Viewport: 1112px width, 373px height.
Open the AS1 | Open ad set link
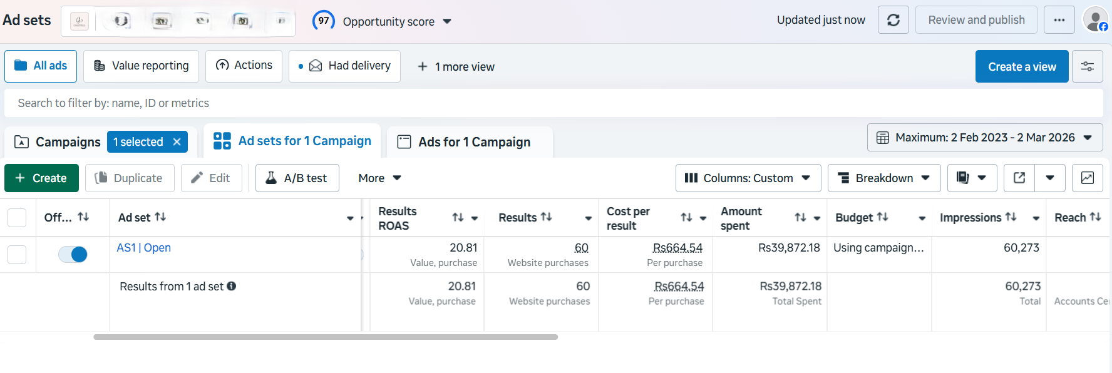click(x=143, y=248)
